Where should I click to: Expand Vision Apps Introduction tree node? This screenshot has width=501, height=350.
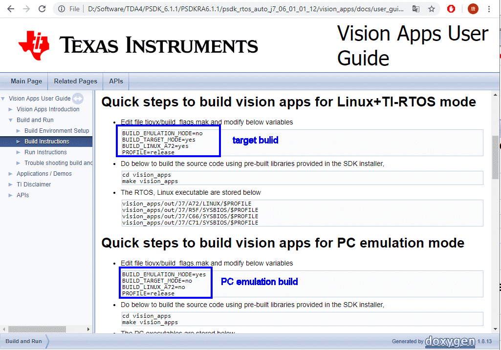tap(11, 109)
